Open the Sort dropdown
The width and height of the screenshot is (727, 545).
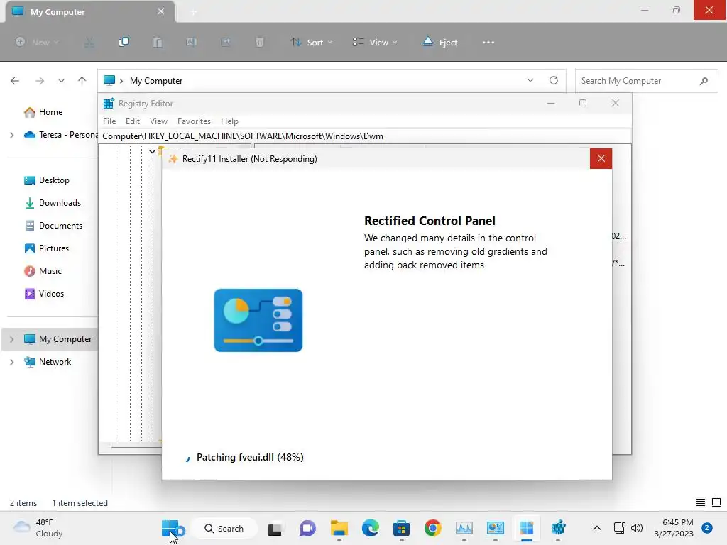pyautogui.click(x=311, y=42)
